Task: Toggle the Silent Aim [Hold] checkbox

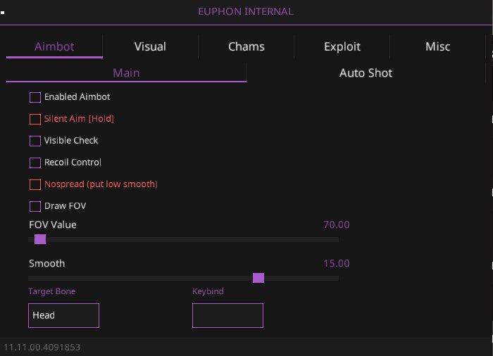Action: coord(35,119)
